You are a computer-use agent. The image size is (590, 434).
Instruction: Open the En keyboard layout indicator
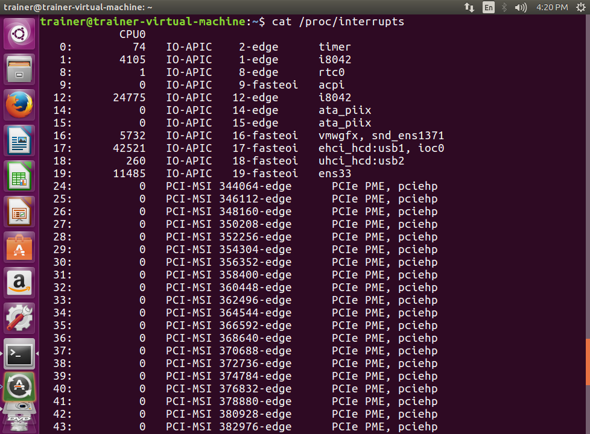tap(489, 7)
